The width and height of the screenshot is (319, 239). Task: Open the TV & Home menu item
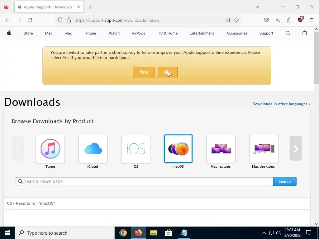tap(168, 33)
